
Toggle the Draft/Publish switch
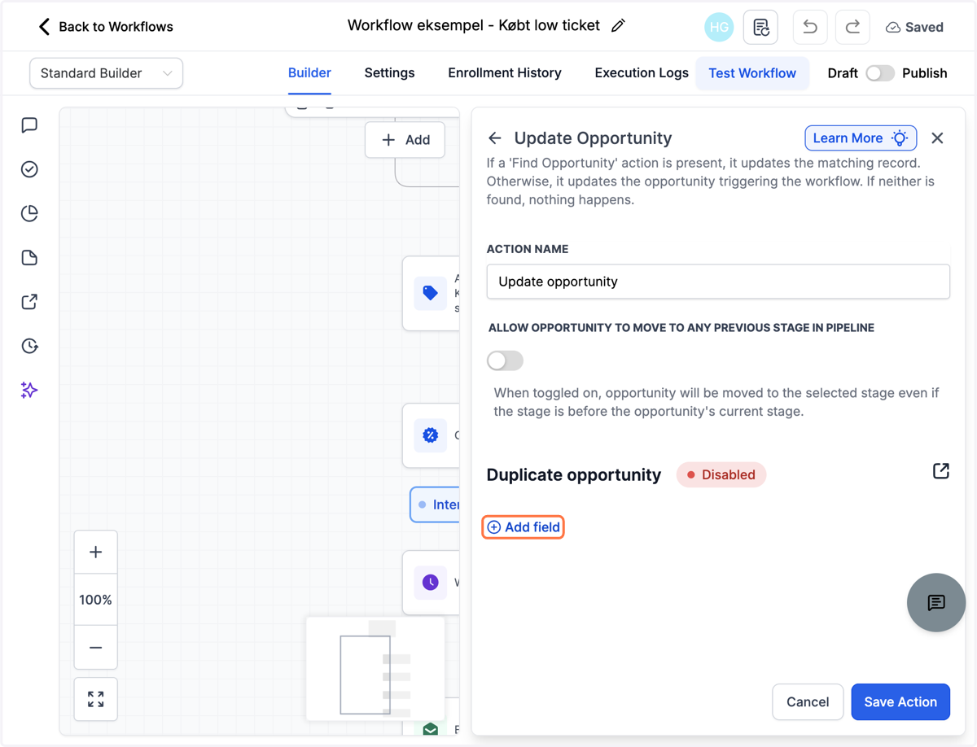click(x=880, y=73)
